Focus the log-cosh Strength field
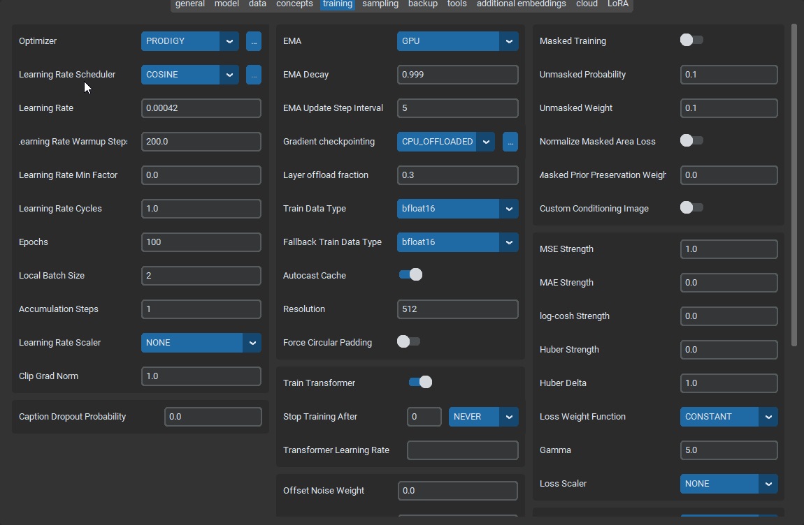804x525 pixels. tap(728, 316)
